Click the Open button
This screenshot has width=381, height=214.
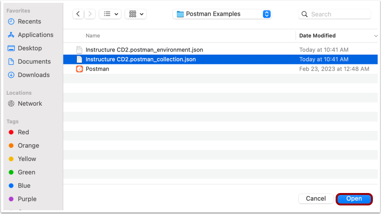tap(354, 198)
